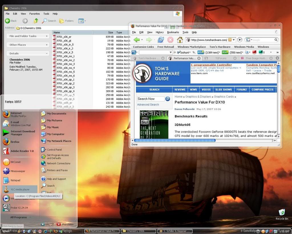This screenshot has width=292, height=234.
Task: Open the RSS 1389 new dropdown
Action: point(209,53)
